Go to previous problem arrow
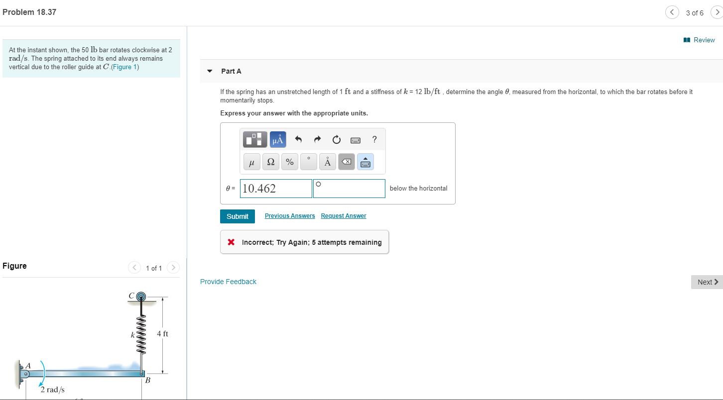The width and height of the screenshot is (723, 400). pyautogui.click(x=672, y=13)
